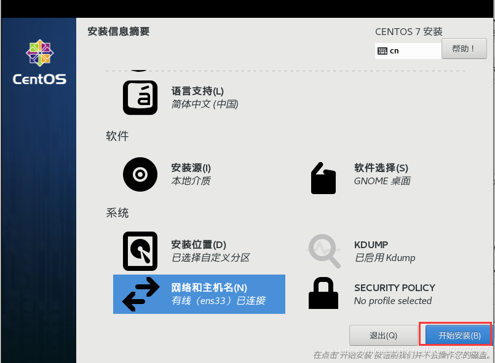495x363 pixels.
Task: Open the SECURITY POLICY label
Action: [395, 287]
